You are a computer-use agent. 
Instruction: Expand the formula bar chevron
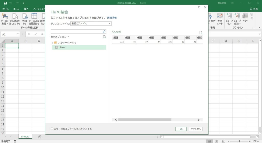pos(259,34)
